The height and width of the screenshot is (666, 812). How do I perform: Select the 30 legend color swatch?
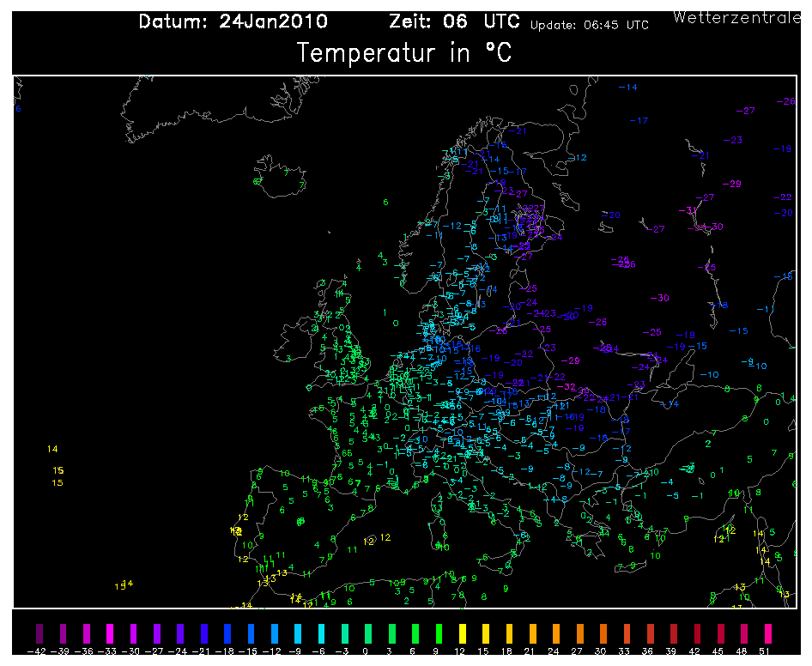click(603, 633)
